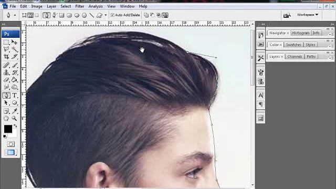The height and width of the screenshot is (189, 336).
Task: Collapse the right panel dock arrows
Action: pos(332,24)
